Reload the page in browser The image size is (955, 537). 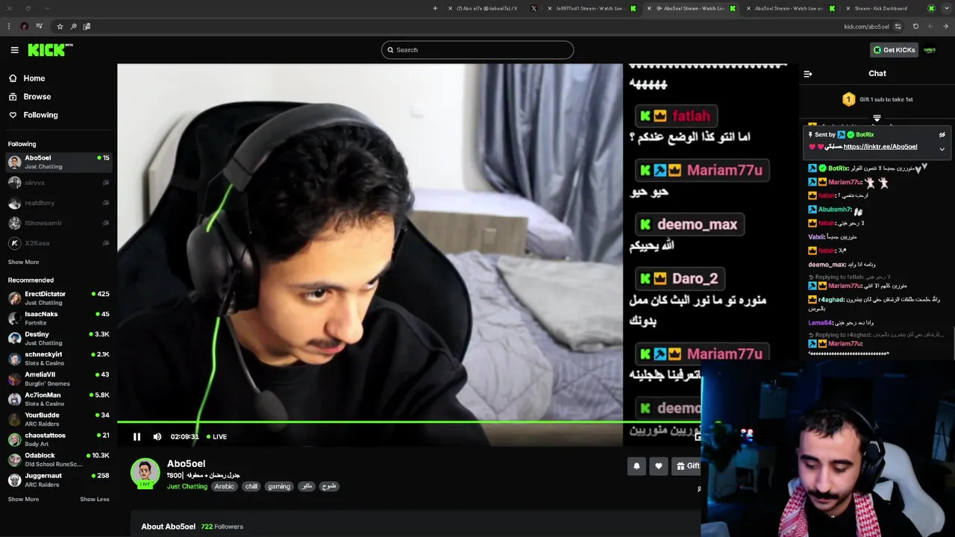[915, 26]
